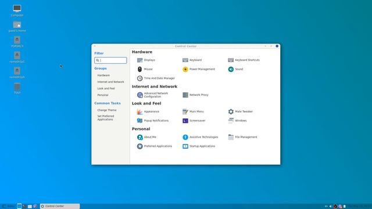The image size is (372, 209).
Task: Click the Filter search input field
Action: [110, 60]
